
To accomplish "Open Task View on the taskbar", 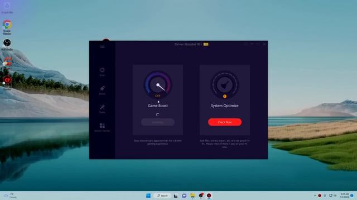I will 176,196.
